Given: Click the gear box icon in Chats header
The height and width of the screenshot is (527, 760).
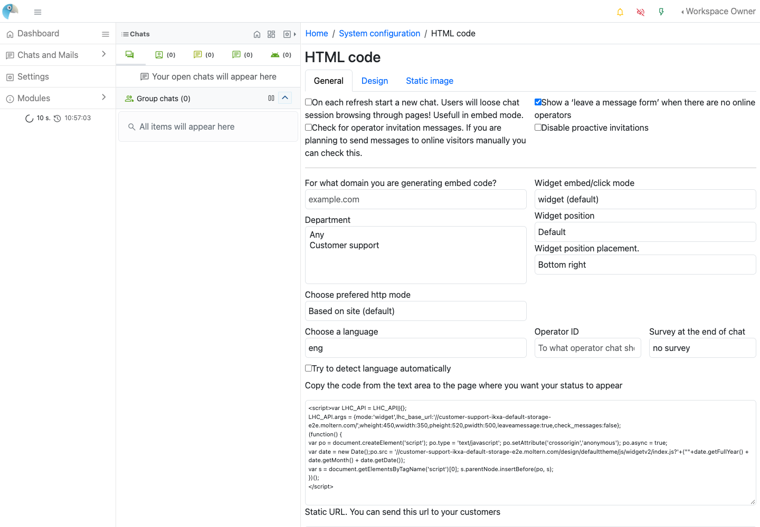Looking at the screenshot, I should pyautogui.click(x=287, y=34).
